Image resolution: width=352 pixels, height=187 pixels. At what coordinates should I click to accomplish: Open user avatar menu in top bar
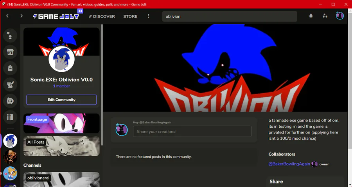pyautogui.click(x=339, y=16)
